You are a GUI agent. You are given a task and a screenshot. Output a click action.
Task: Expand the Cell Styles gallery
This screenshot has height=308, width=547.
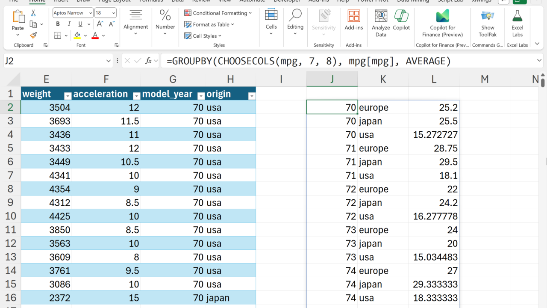204,36
